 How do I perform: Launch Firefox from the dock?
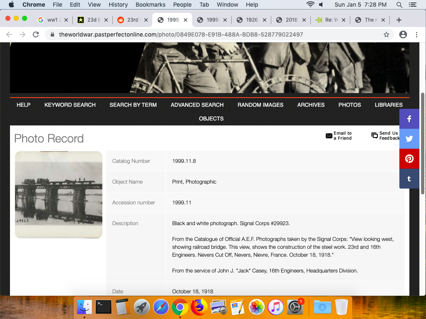199,307
